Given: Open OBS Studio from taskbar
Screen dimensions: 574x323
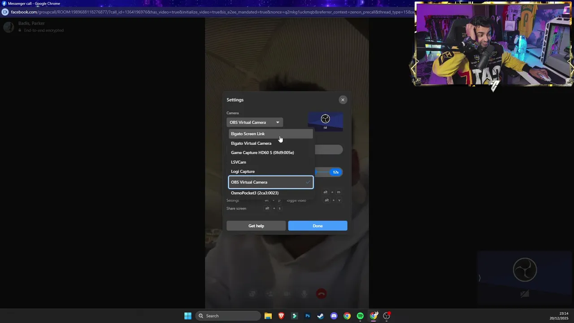Looking at the screenshot, I should 387,316.
